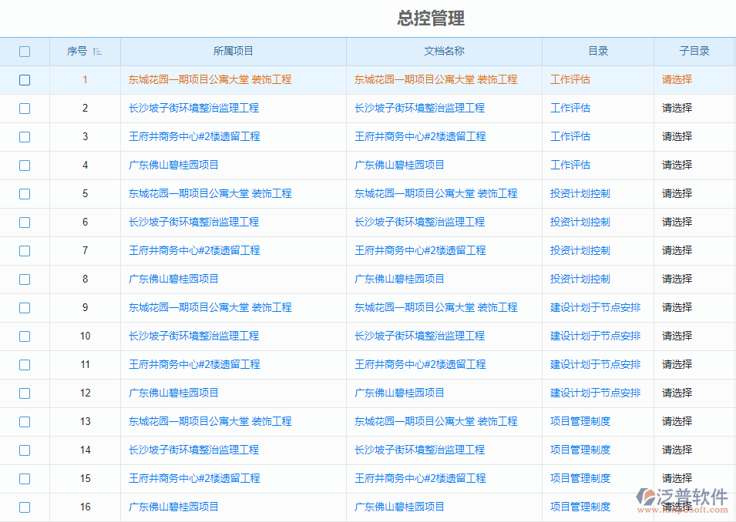The image size is (736, 522).
Task: Check the checkbox for row 1
Action: tap(25, 79)
